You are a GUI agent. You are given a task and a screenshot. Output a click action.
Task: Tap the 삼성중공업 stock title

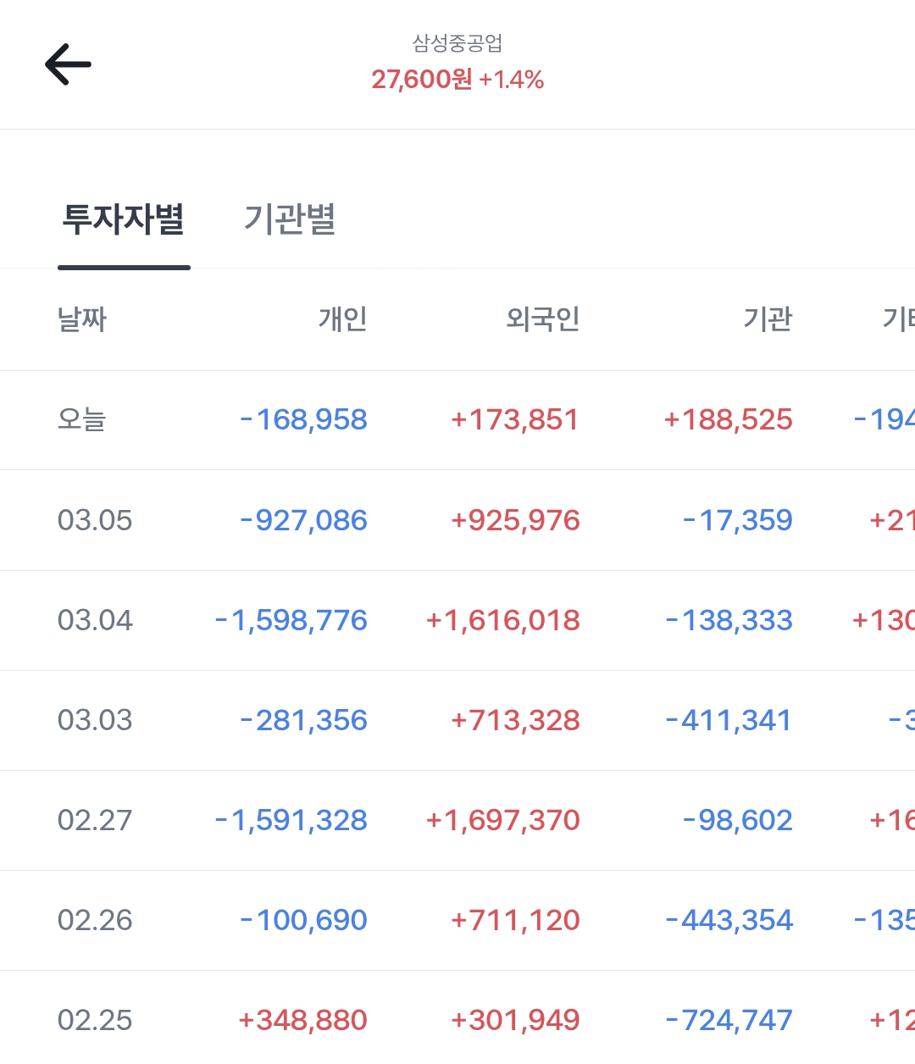pos(457,42)
